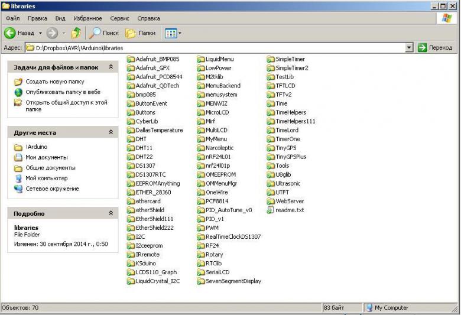Select the TimerOne folder icon
The image size is (461, 315).
point(271,139)
